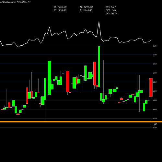The width and height of the screenshot is (162, 162).
Task: Click the OH: 1.41 value
Action: (x=111, y=10)
